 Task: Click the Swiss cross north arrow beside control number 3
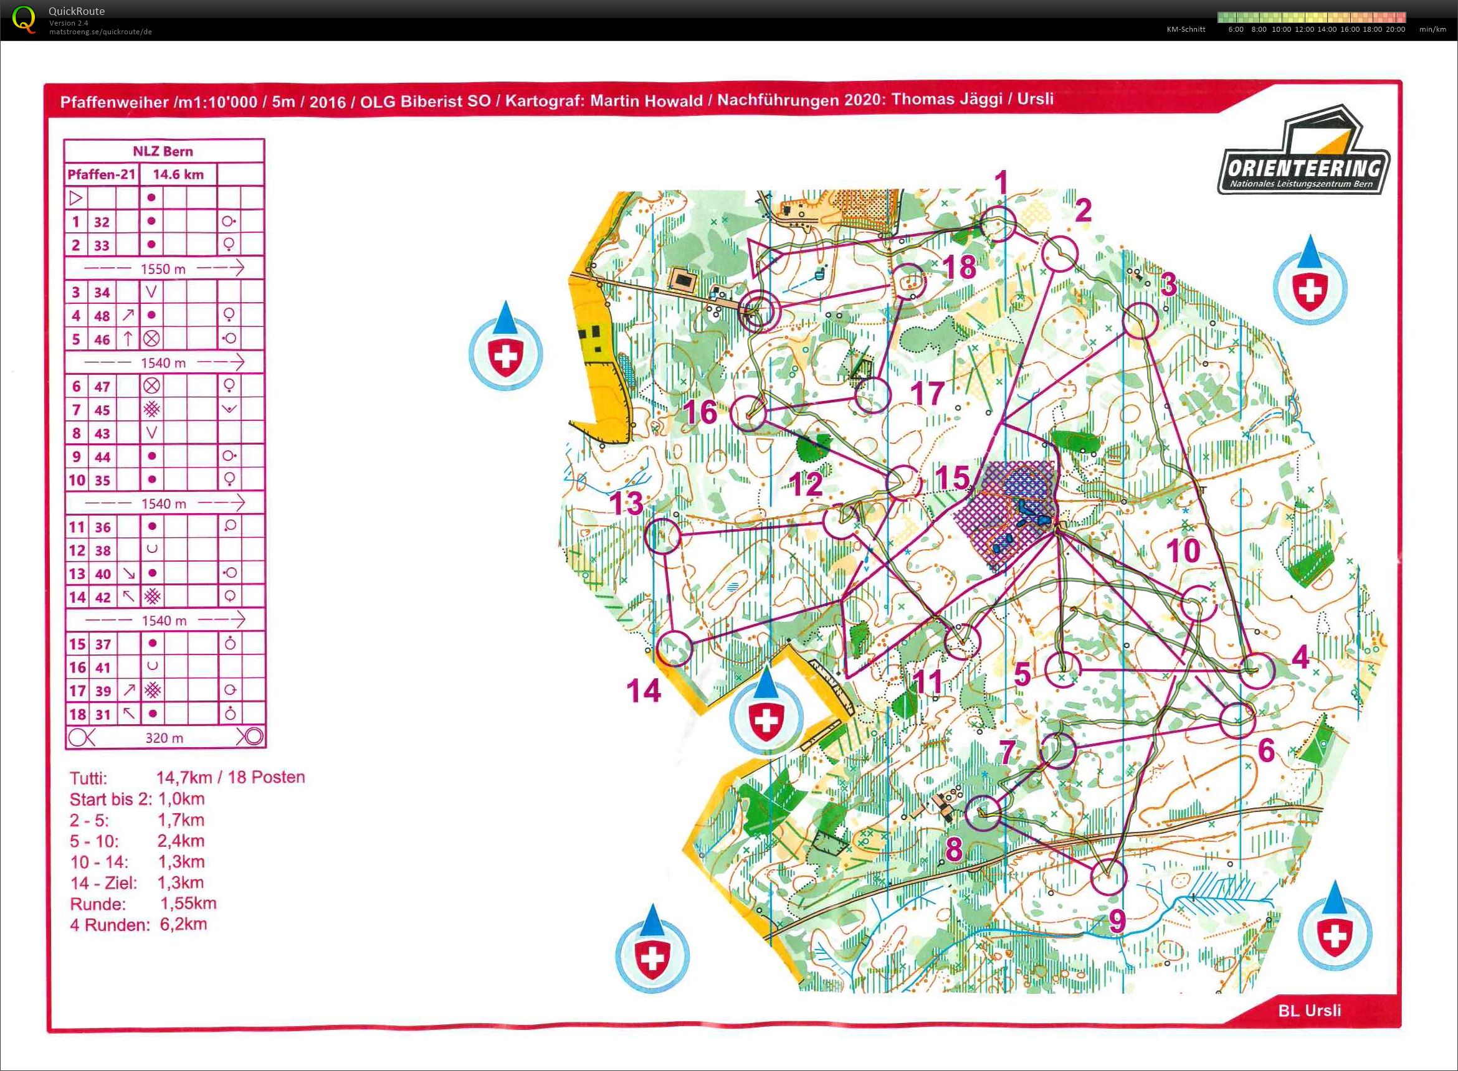1310,280
